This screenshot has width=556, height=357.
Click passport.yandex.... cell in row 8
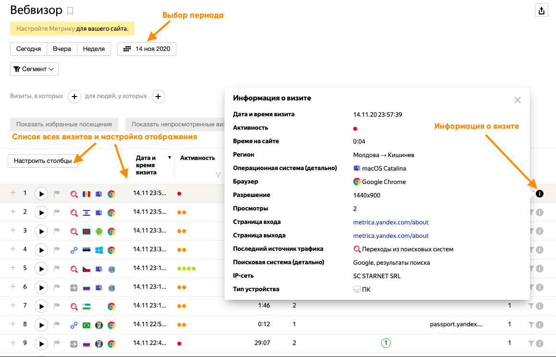(456, 324)
